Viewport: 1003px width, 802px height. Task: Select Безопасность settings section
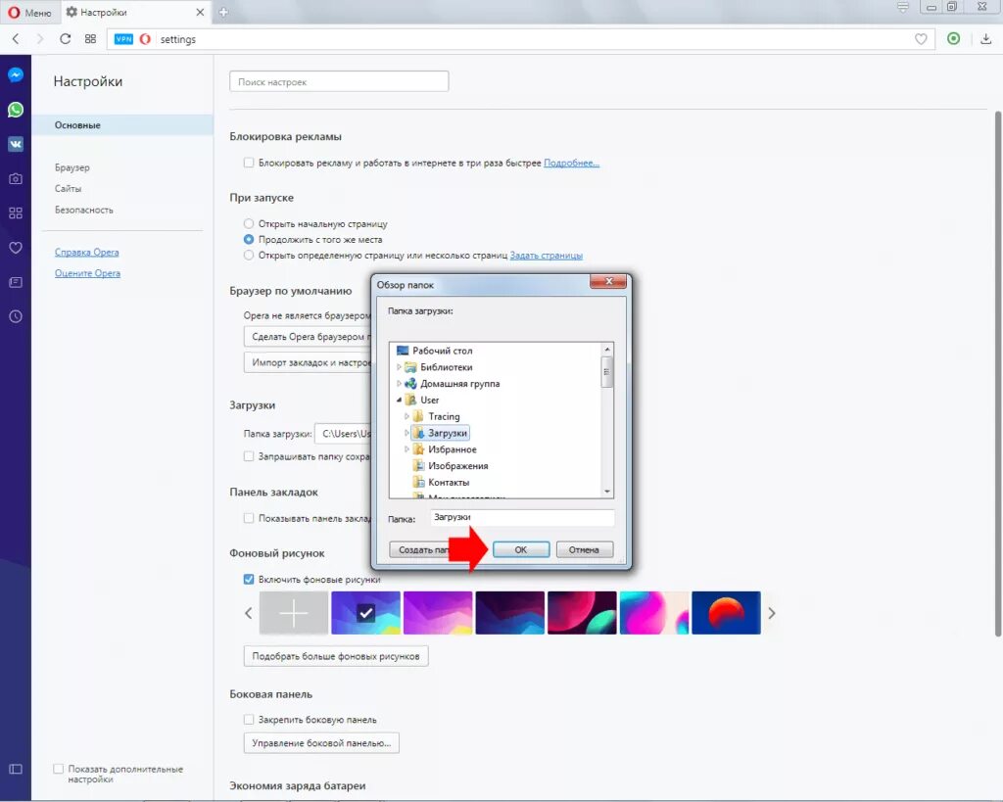[x=84, y=210]
